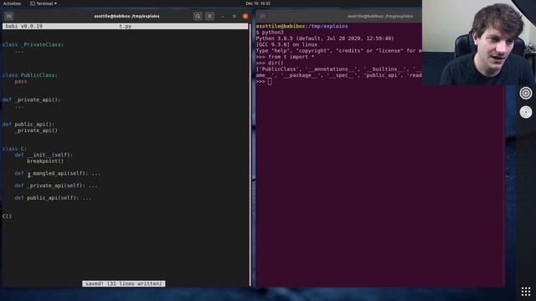Click '[GCC 9.3.0] on linux' line
The height and width of the screenshot is (301, 536).
tap(286, 44)
